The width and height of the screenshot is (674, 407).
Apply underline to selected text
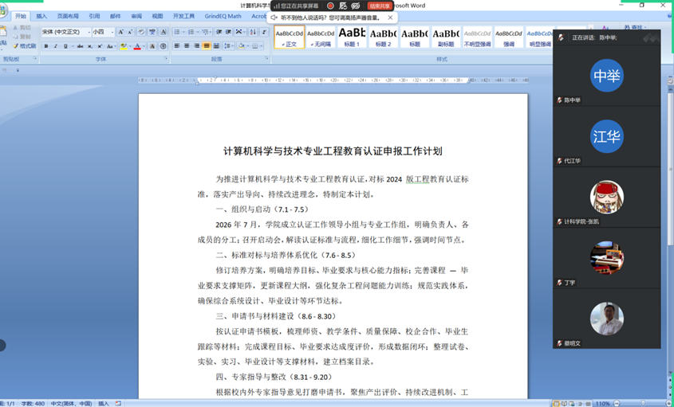pos(65,46)
